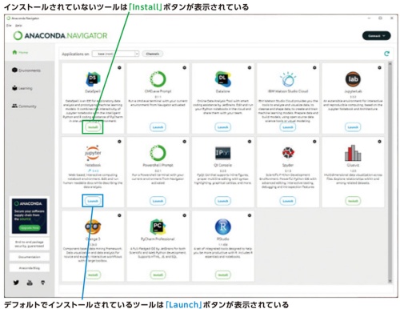The image size is (400, 309).
Task: Open the GitHub link icon
Action: pyautogui.click(x=42, y=283)
